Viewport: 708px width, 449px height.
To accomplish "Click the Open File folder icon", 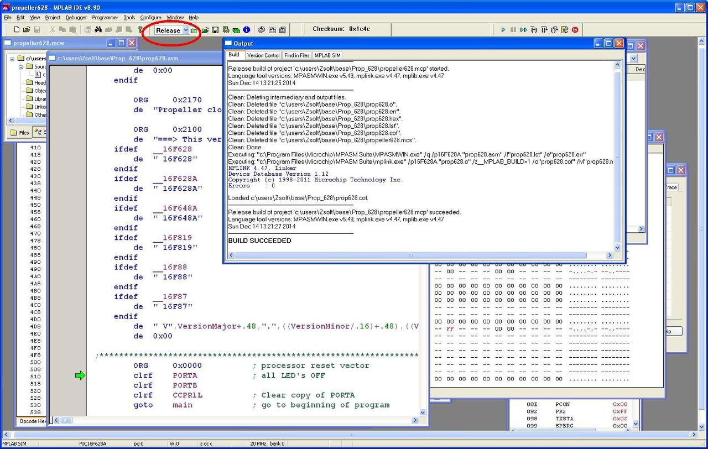I will point(27,30).
